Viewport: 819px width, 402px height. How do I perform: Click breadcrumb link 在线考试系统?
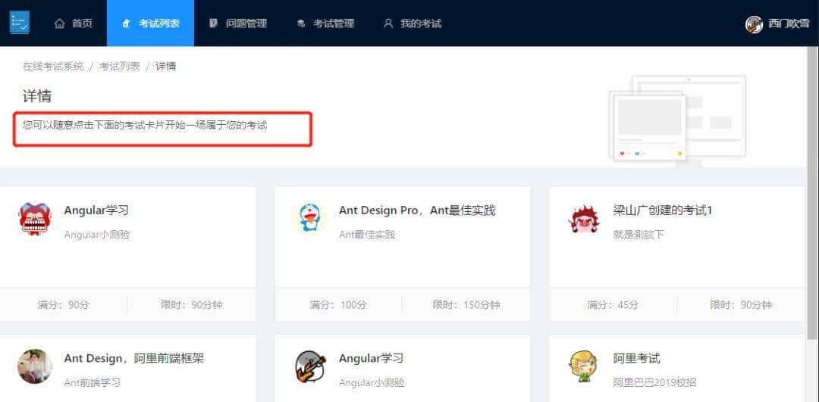coord(53,66)
